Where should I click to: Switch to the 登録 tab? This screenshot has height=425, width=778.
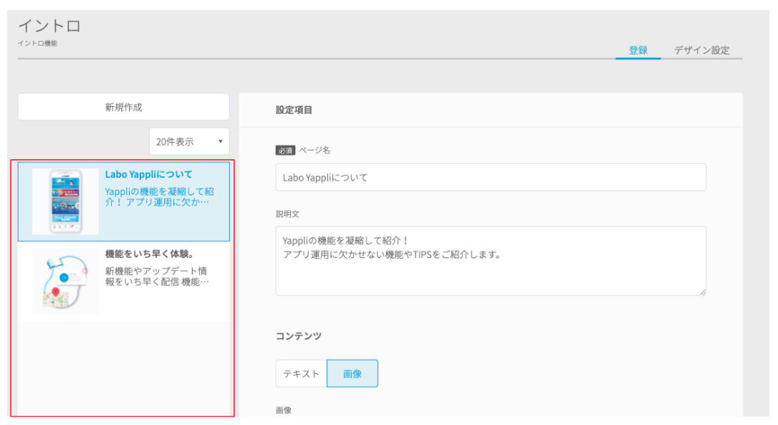coord(638,50)
